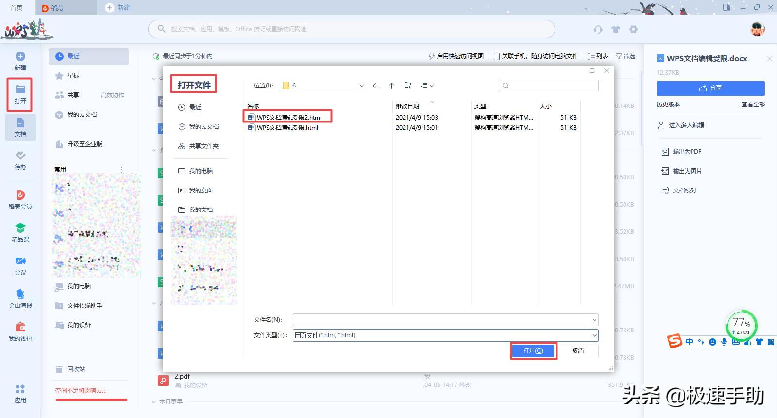Select 共享 in the main navigation

coord(67,95)
